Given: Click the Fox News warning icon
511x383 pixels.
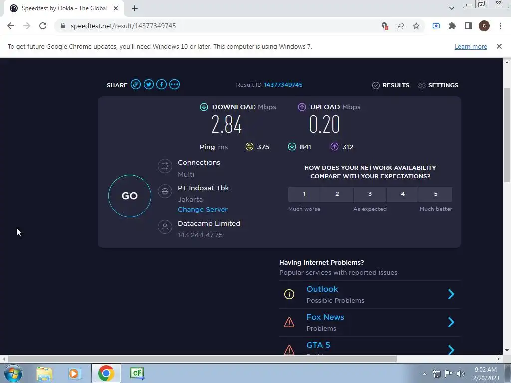Looking at the screenshot, I should [x=289, y=323].
